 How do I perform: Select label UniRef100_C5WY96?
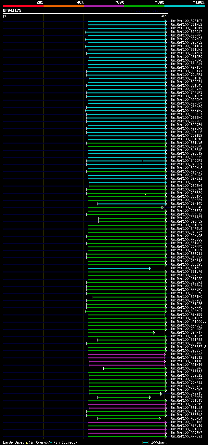(x=187, y=236)
